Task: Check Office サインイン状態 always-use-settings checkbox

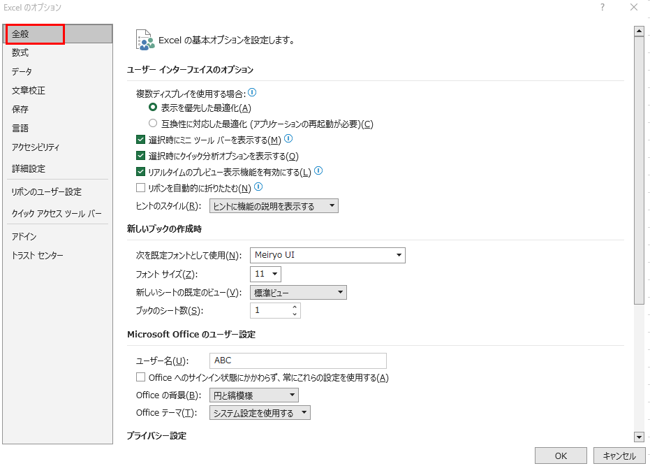Action: point(141,377)
